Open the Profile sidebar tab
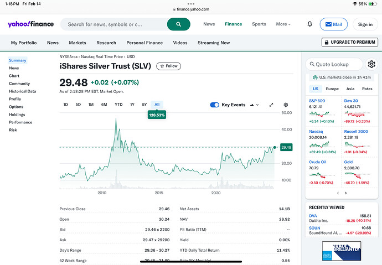Viewport: 382px width, 265px height. point(15,99)
